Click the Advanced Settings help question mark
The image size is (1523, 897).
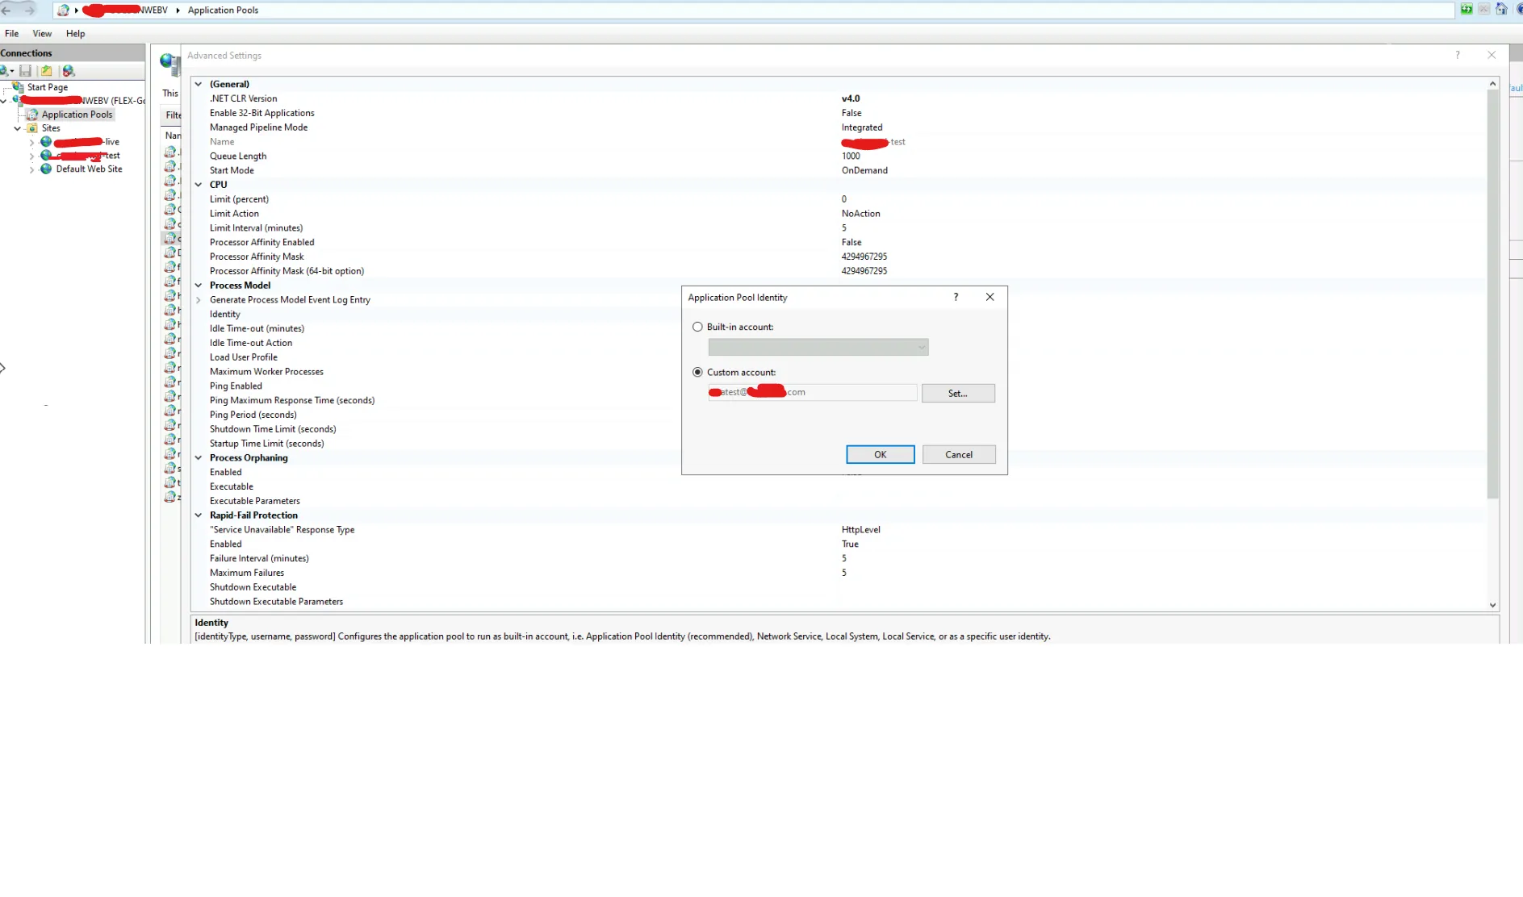[x=1457, y=55]
